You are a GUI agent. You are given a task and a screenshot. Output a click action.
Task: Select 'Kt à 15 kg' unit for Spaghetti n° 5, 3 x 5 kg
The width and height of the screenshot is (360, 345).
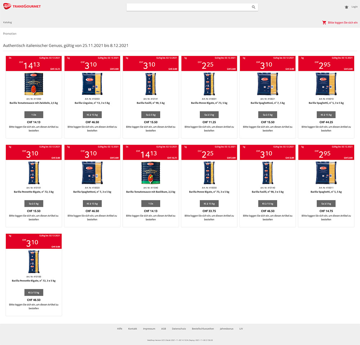pos(326,115)
